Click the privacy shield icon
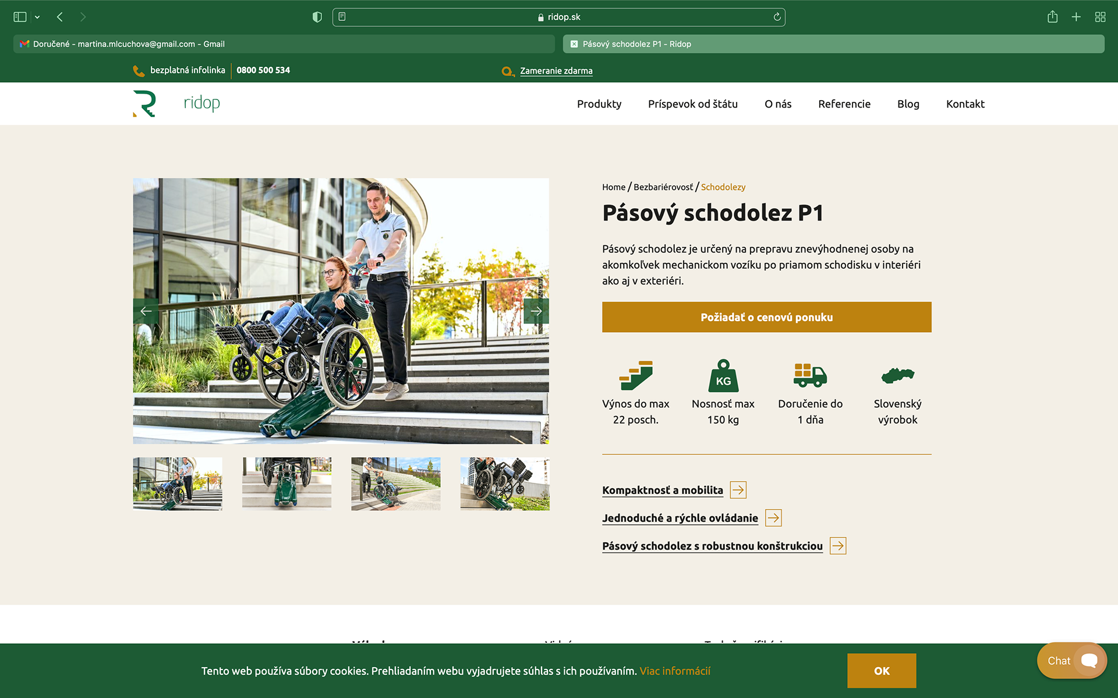Image resolution: width=1118 pixels, height=698 pixels. (x=317, y=17)
